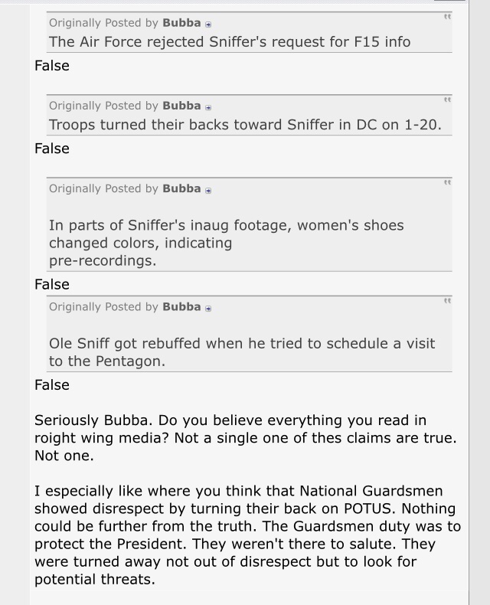Click the "False" reply under the F15 quote

52,66
